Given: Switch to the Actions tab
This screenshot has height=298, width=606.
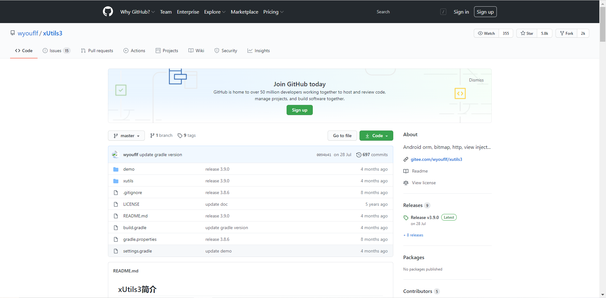Looking at the screenshot, I should (x=134, y=51).
